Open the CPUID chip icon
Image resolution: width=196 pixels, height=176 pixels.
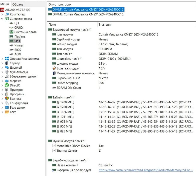tap(11, 28)
